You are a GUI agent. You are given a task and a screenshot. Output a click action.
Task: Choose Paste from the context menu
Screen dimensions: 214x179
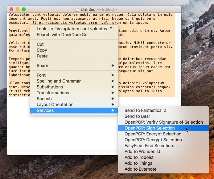pos(74,56)
